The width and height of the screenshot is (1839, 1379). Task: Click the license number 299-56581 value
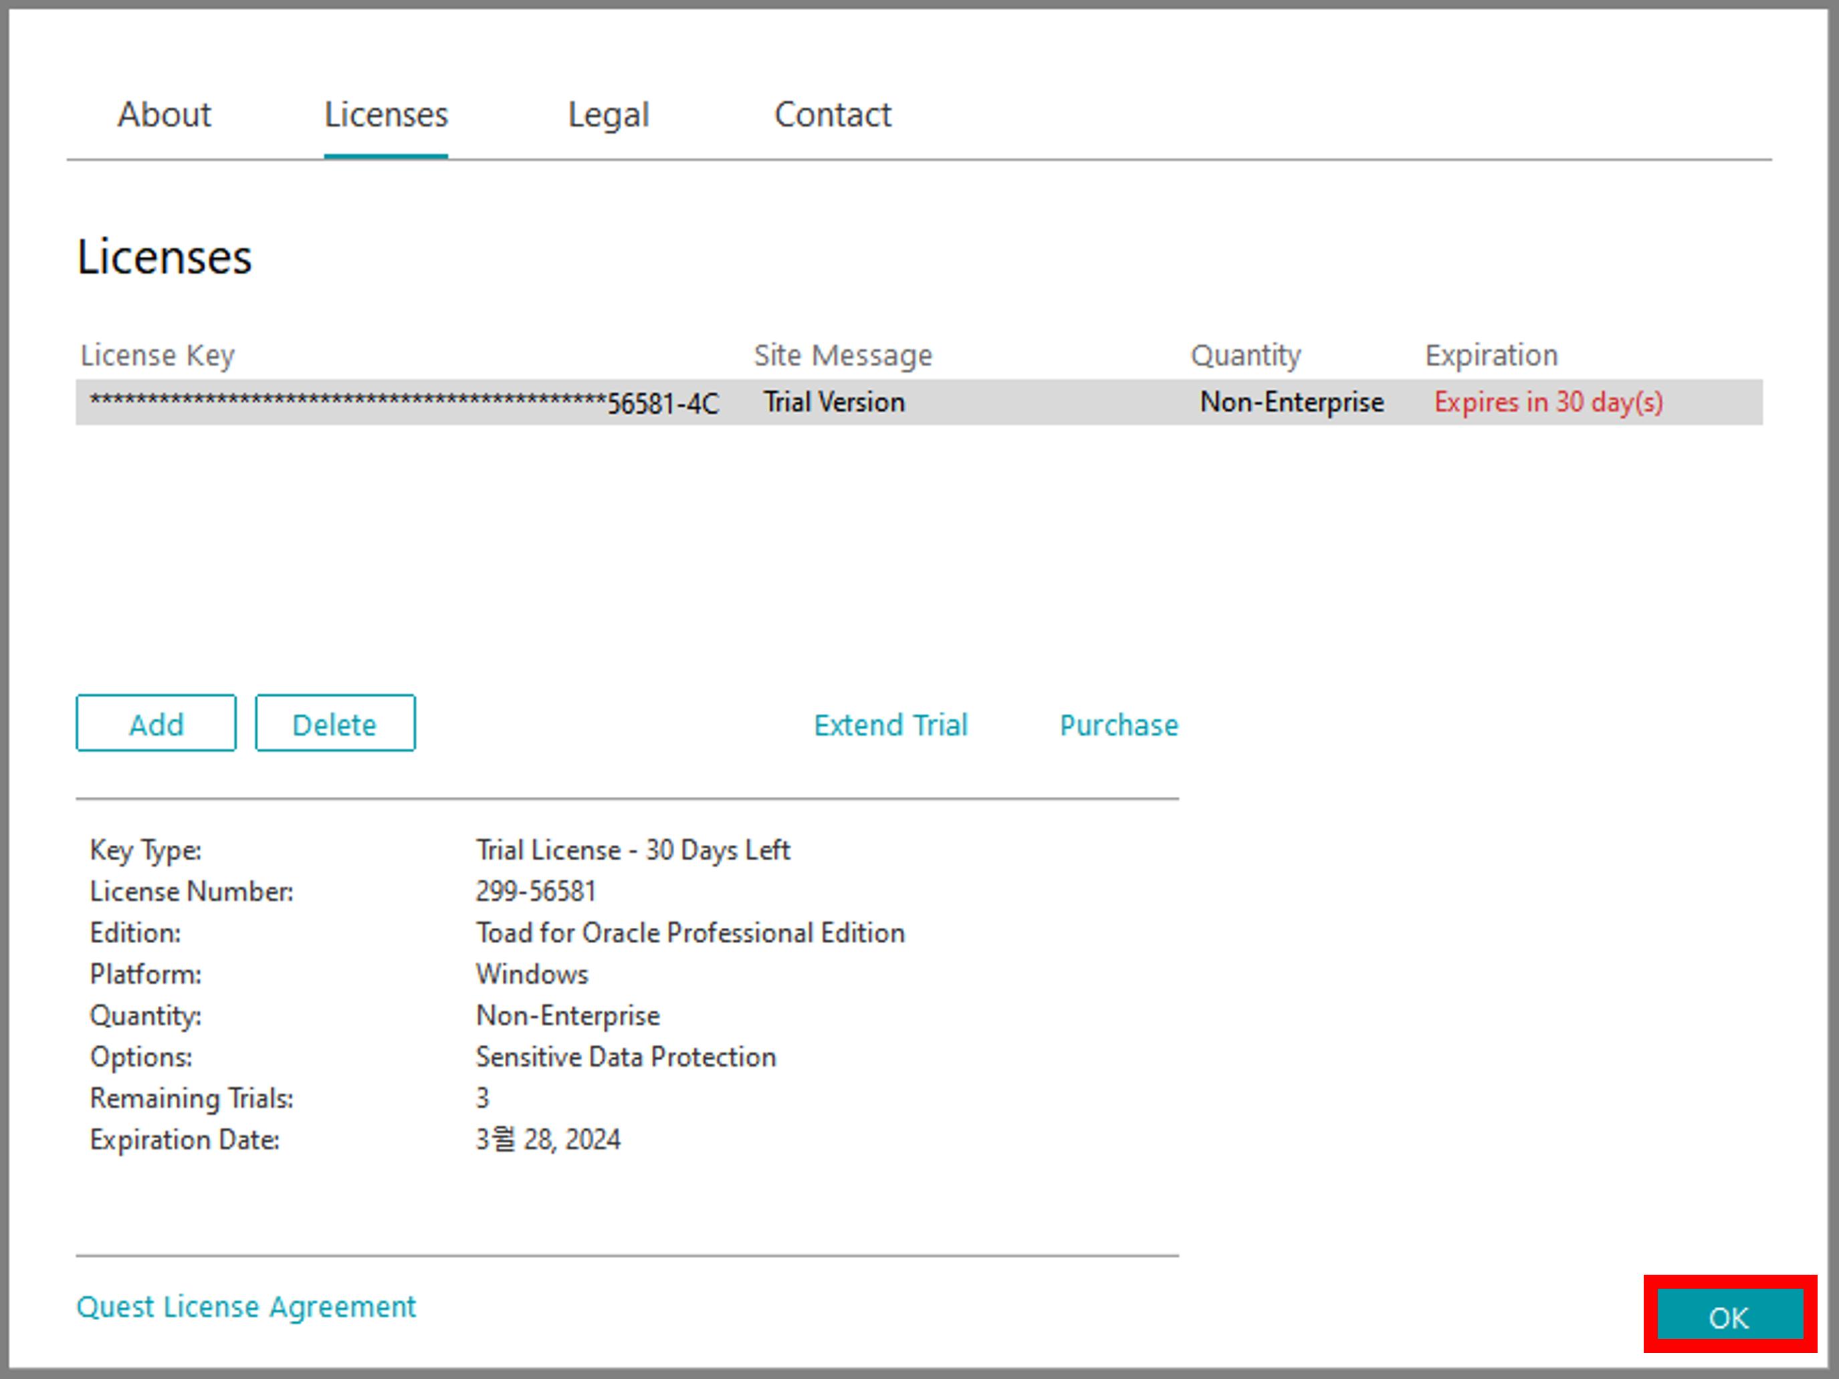(536, 891)
